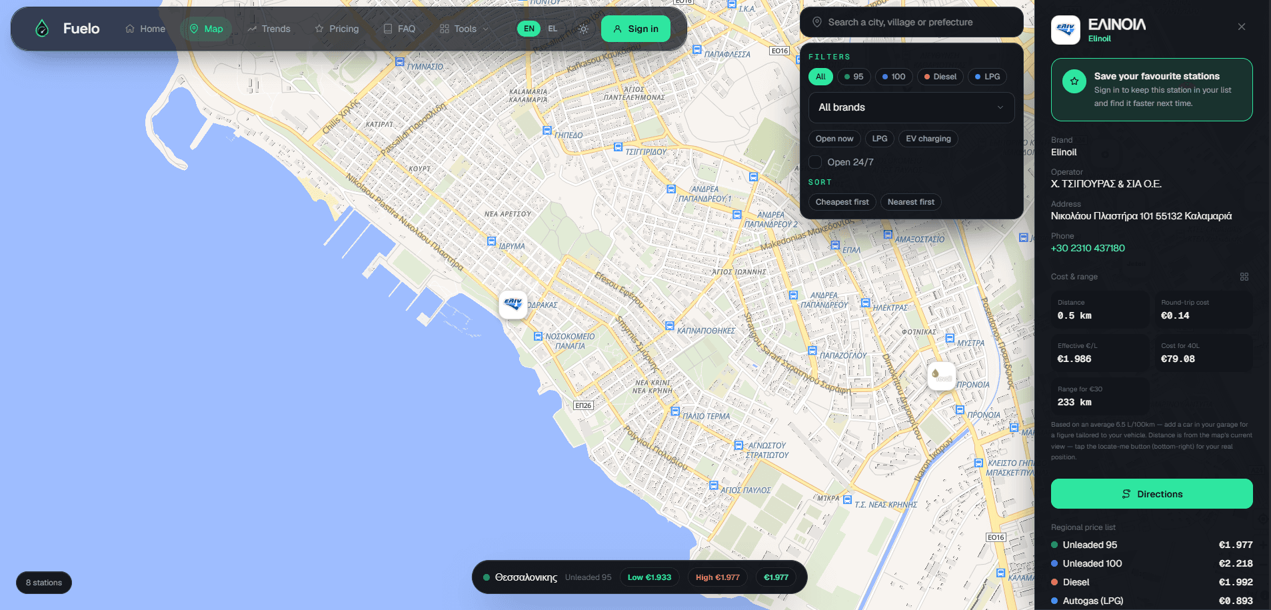
Task: Click the ΠΑΠΑΦΛΕΣΣΑ bus stop icon
Action: (x=696, y=49)
